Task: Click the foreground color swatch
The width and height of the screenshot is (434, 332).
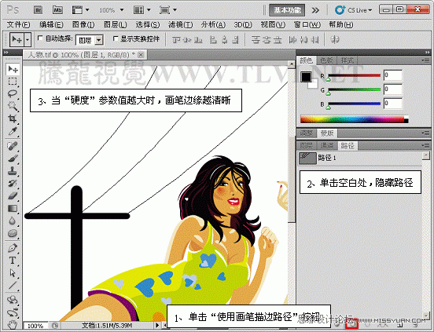Action: click(306, 77)
